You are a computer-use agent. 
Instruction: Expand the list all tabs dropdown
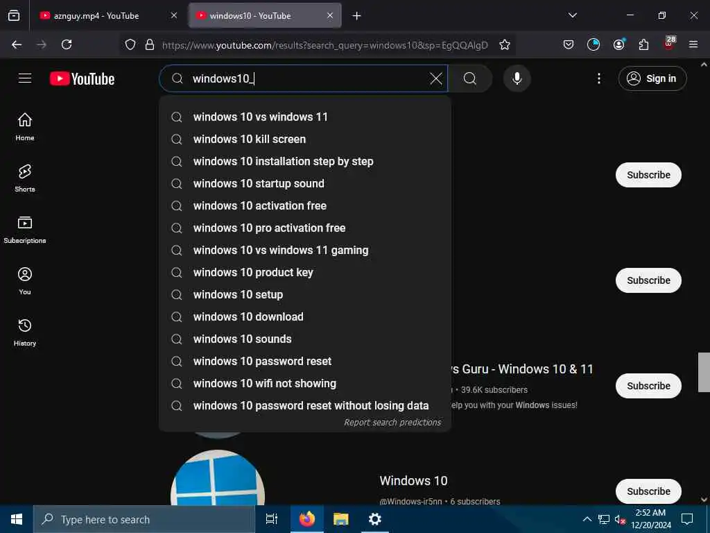click(x=572, y=15)
